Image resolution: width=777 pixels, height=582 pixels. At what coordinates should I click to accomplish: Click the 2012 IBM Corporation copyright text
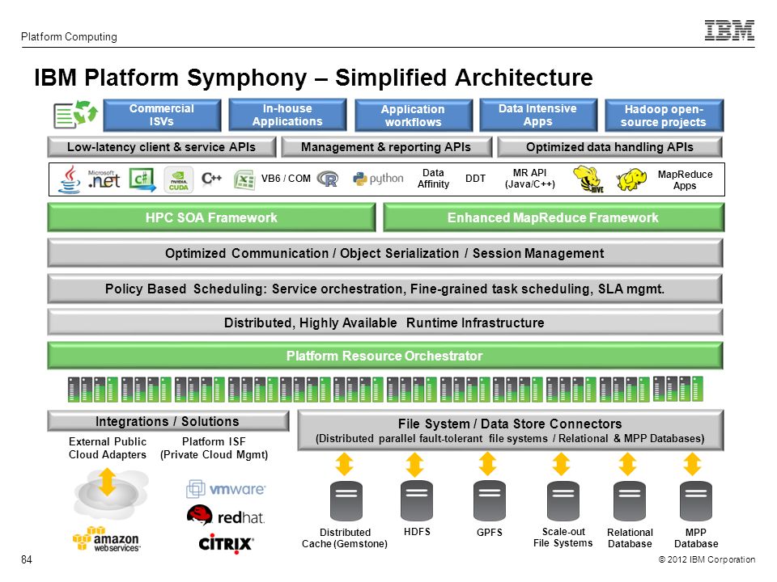click(707, 559)
